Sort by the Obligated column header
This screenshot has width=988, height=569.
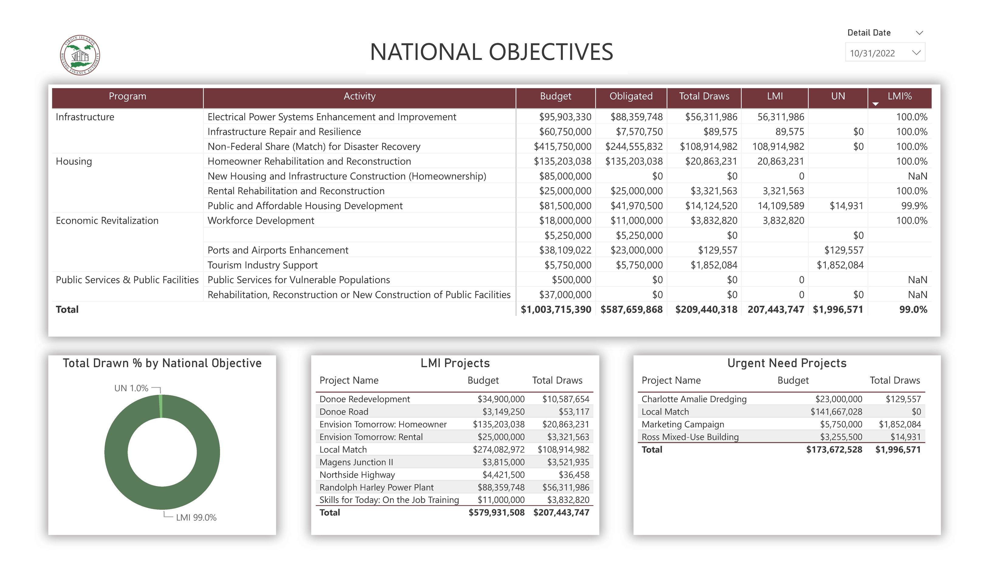click(x=631, y=97)
